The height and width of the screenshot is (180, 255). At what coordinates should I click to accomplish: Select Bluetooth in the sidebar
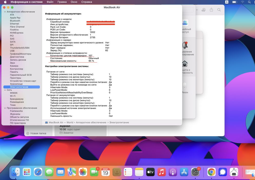[15, 21]
